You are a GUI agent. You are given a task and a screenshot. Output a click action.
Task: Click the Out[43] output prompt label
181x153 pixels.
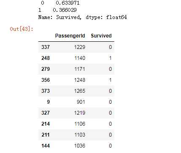click(x=22, y=29)
